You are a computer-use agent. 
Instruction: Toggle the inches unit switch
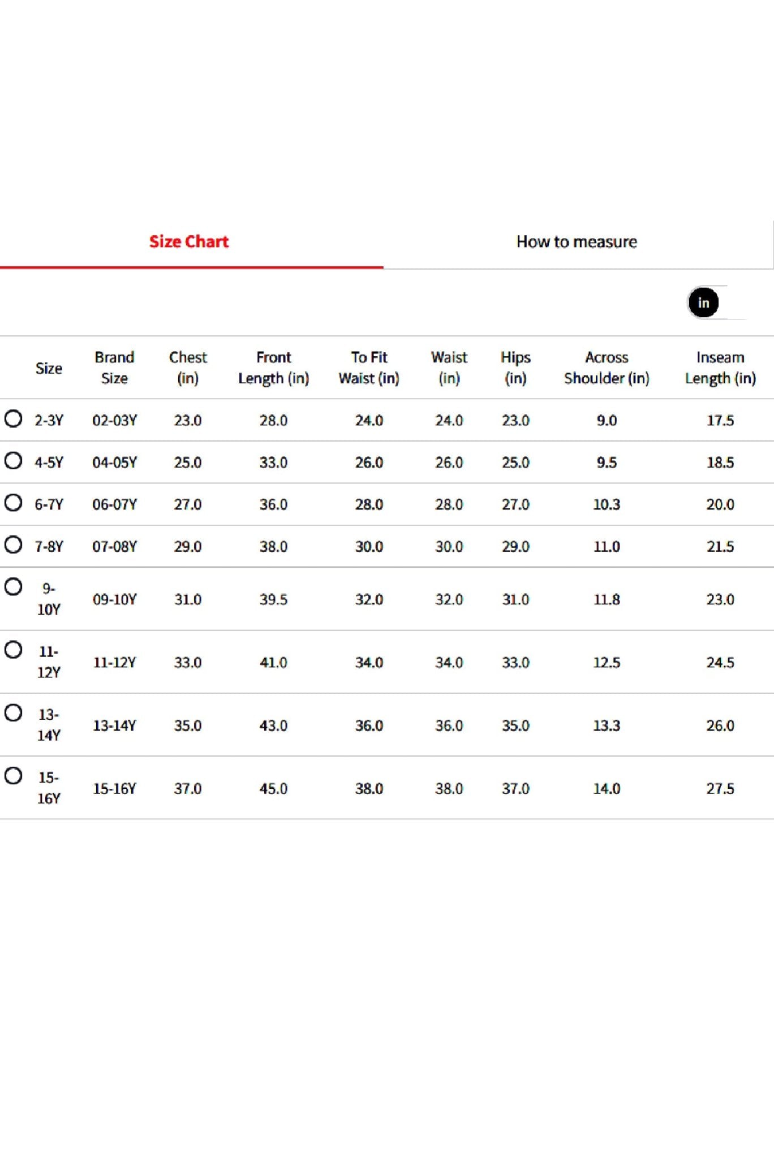[x=717, y=303]
